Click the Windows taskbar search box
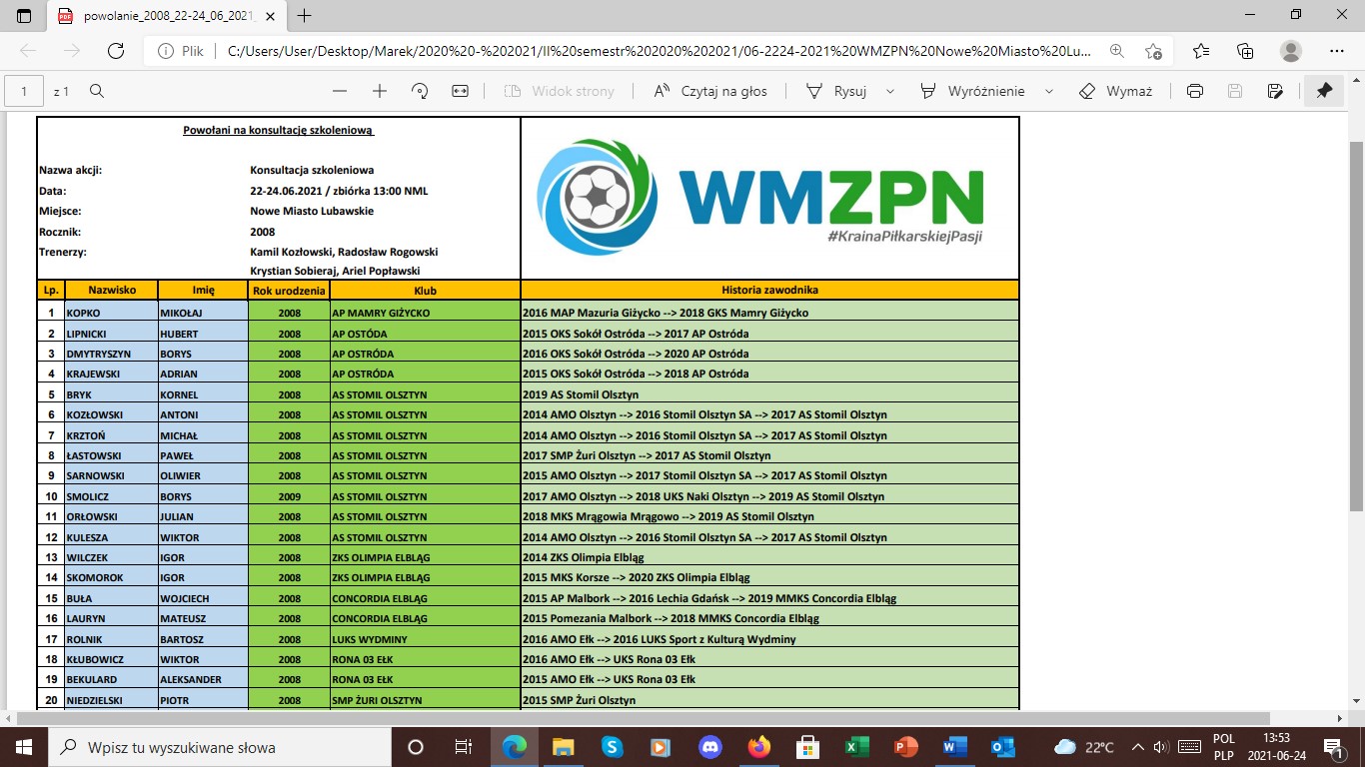The width and height of the screenshot is (1365, 767). 220,746
